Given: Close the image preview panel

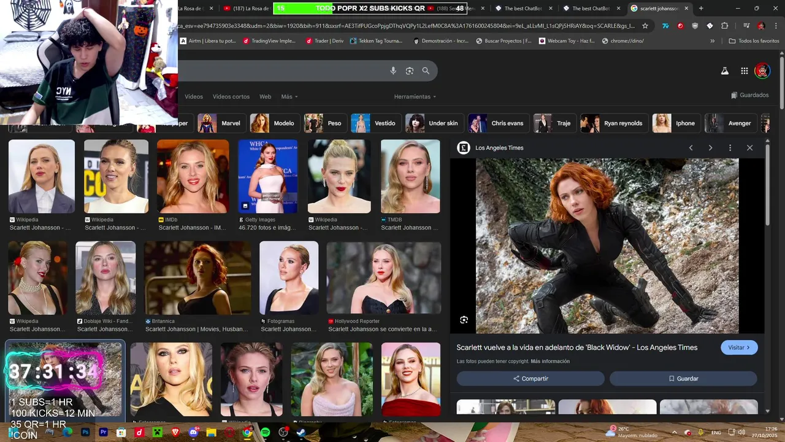Looking at the screenshot, I should [x=749, y=148].
